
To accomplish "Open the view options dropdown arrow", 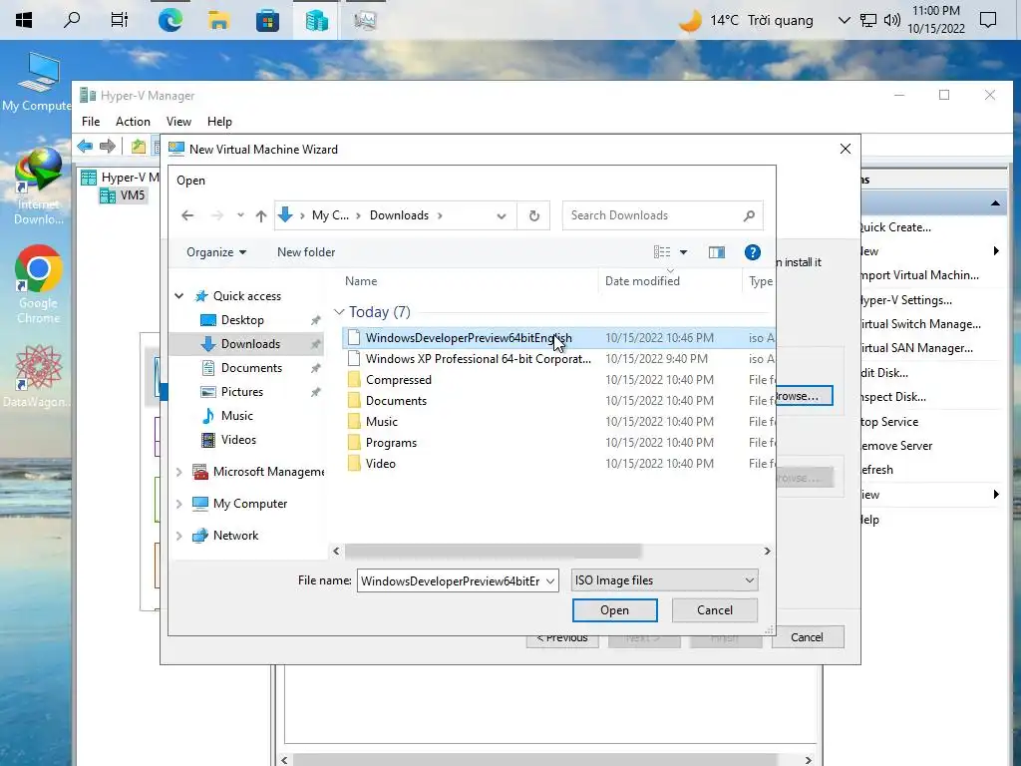I will 683,252.
